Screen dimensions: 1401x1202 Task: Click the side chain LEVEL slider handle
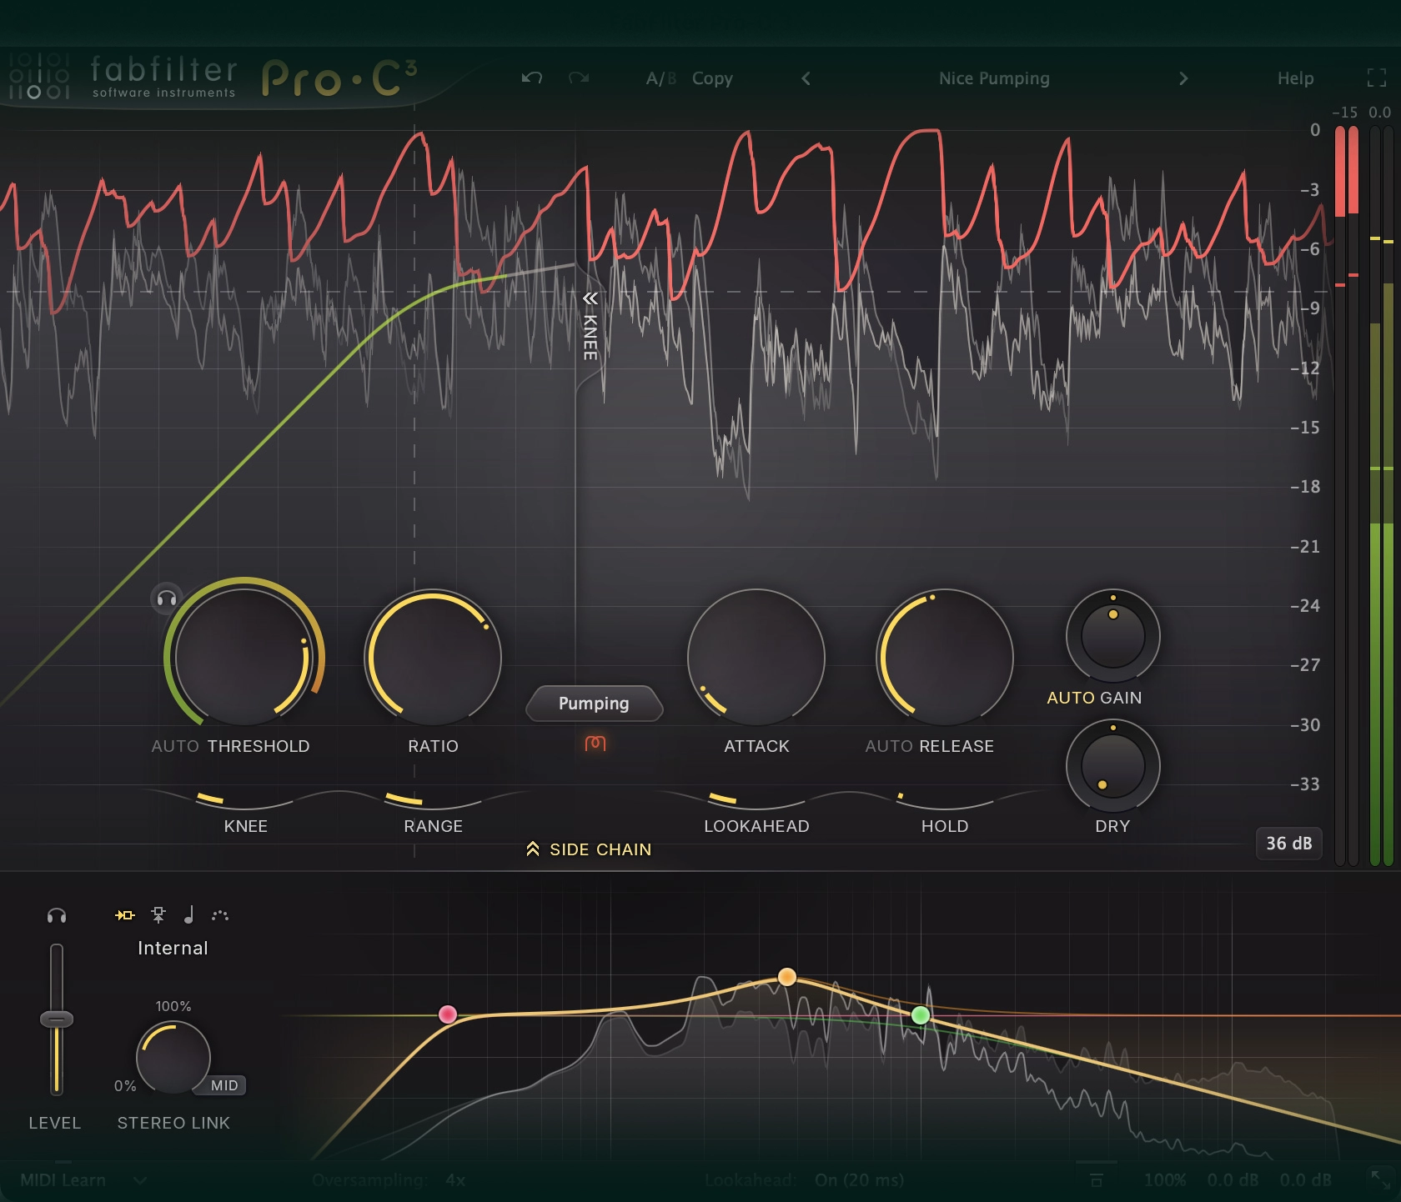coord(57,1019)
